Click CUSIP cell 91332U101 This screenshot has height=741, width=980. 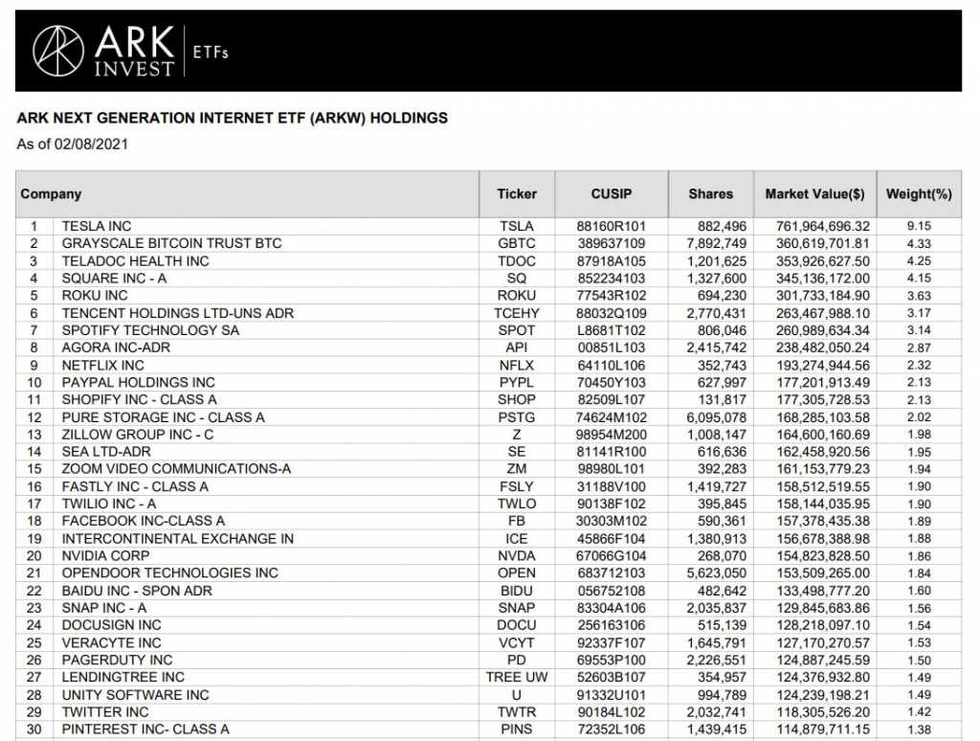[x=612, y=695]
